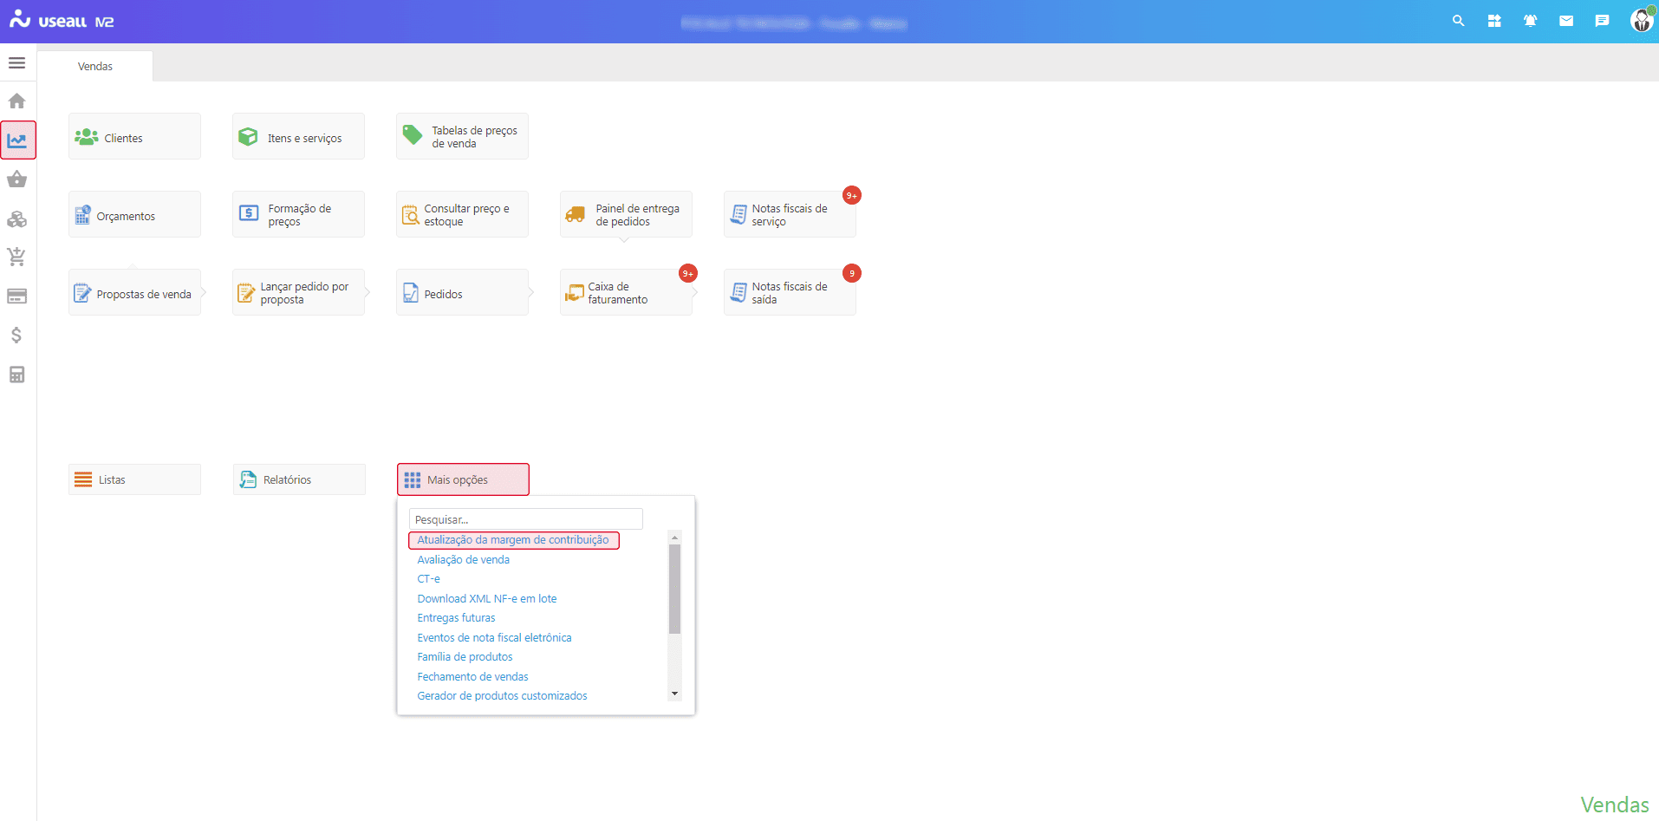The height and width of the screenshot is (821, 1659).
Task: Select the Vendas tab
Action: 95,67
